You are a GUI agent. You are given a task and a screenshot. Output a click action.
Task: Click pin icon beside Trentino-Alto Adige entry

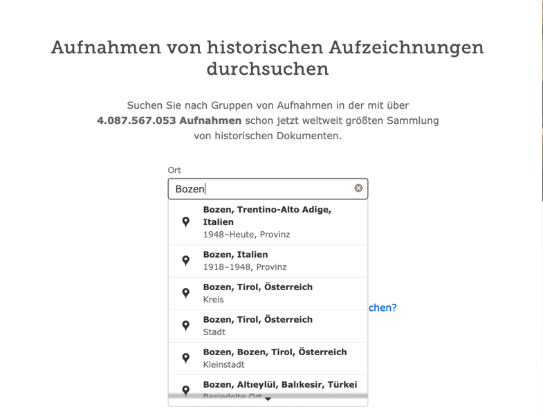(x=186, y=222)
